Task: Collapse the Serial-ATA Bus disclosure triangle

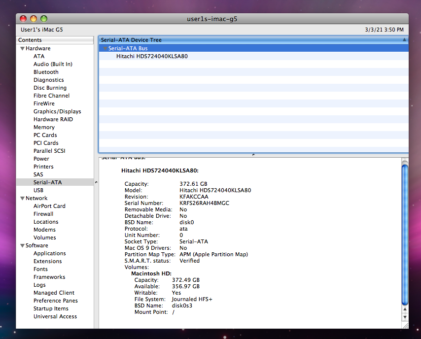Action: (105, 49)
